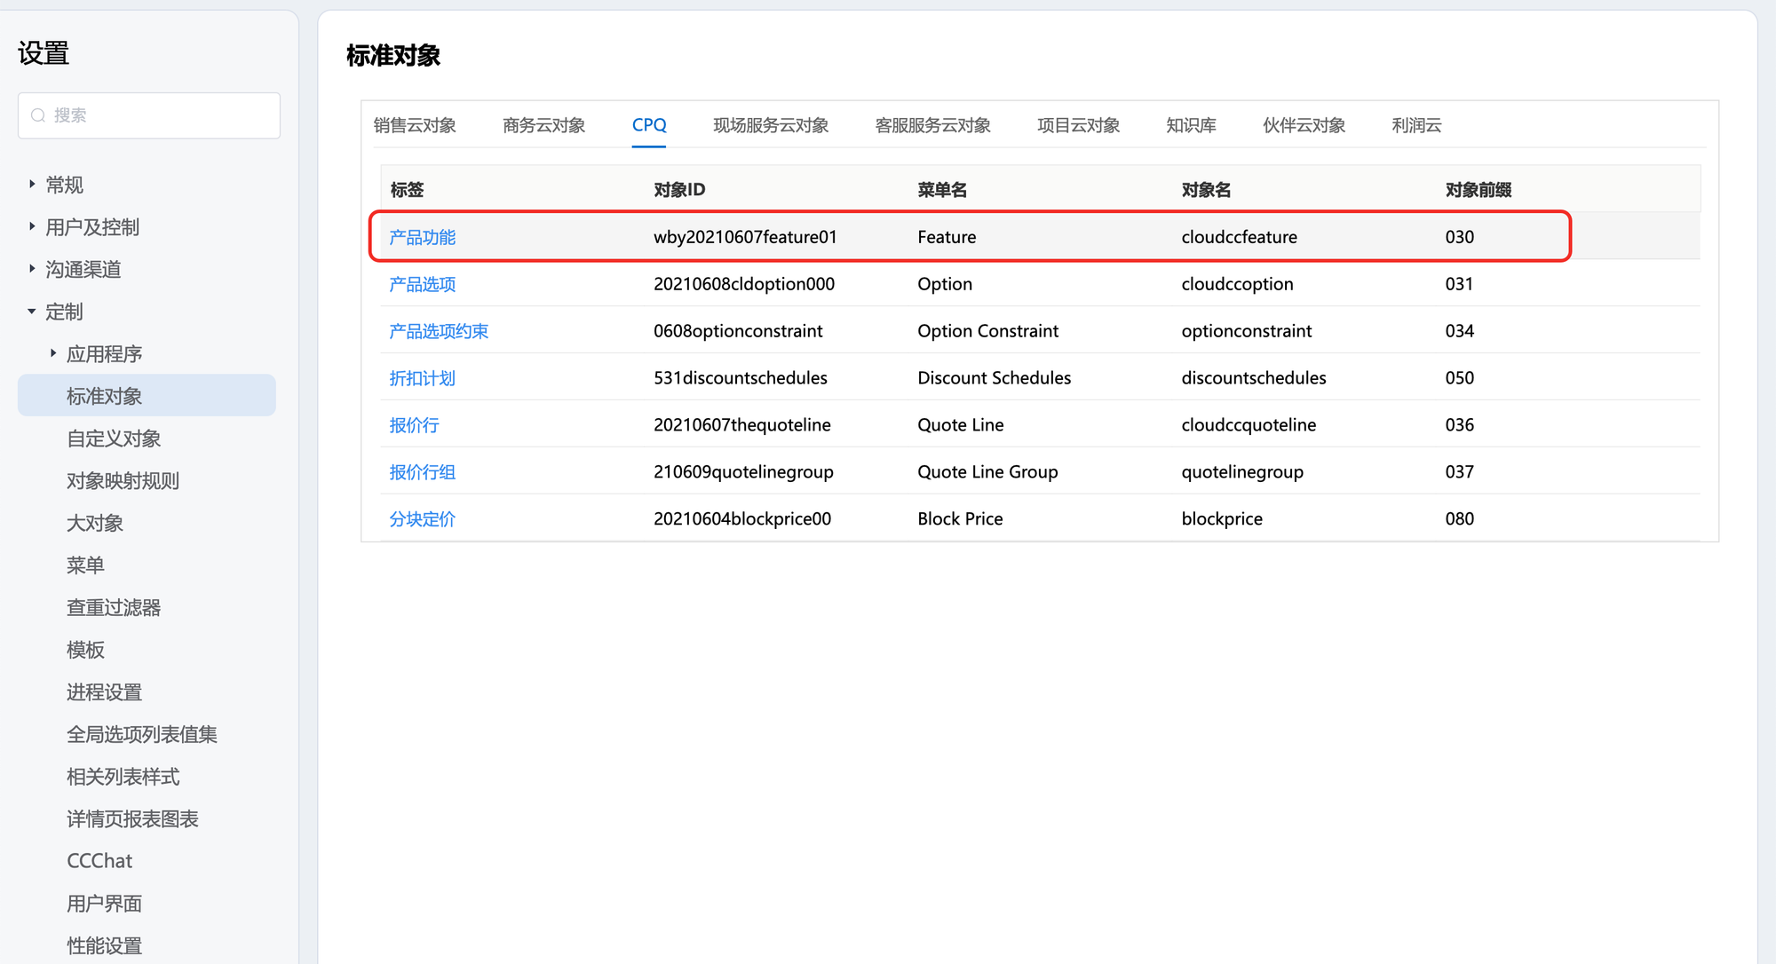Go to CCChat settings item

99,861
